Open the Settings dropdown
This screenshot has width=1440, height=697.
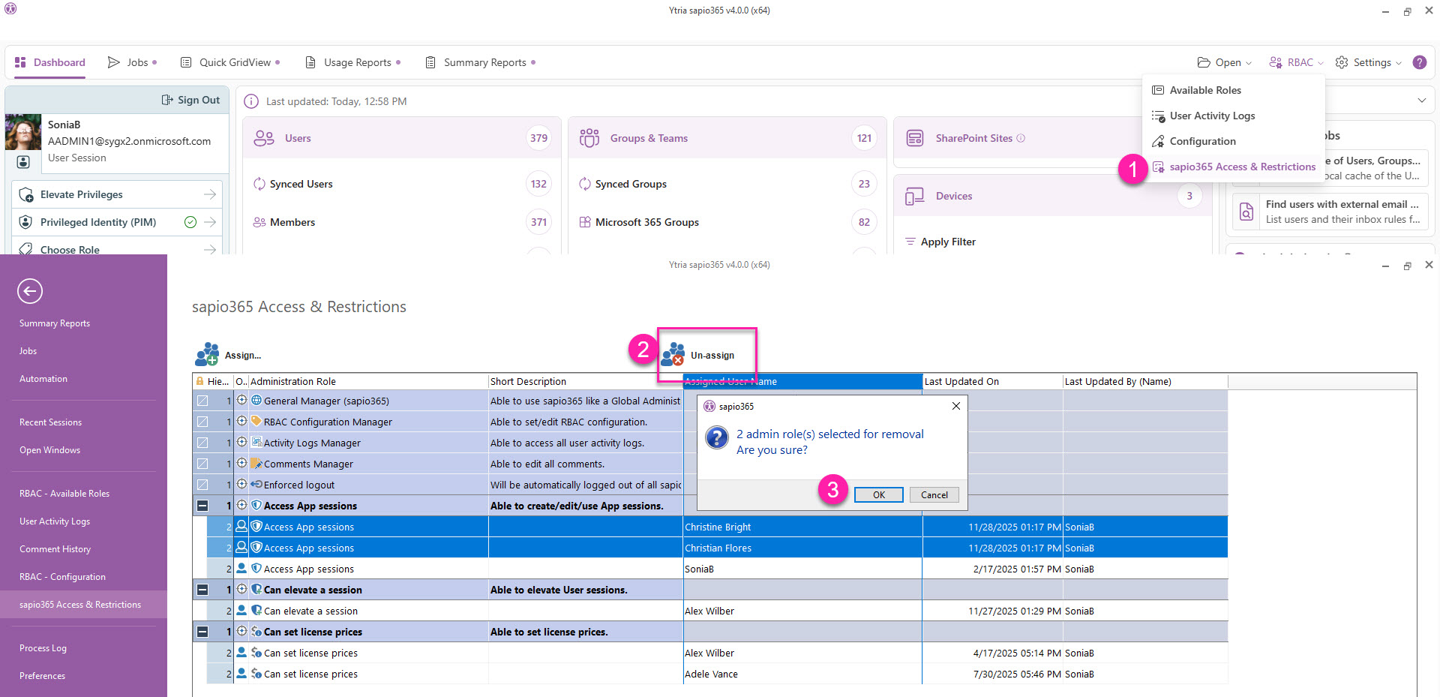[x=1368, y=62]
